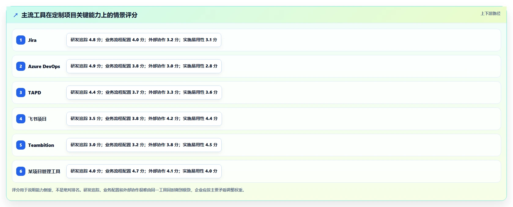The image size is (513, 207).
Task: Select the TAPD tool name
Action: 35,93
